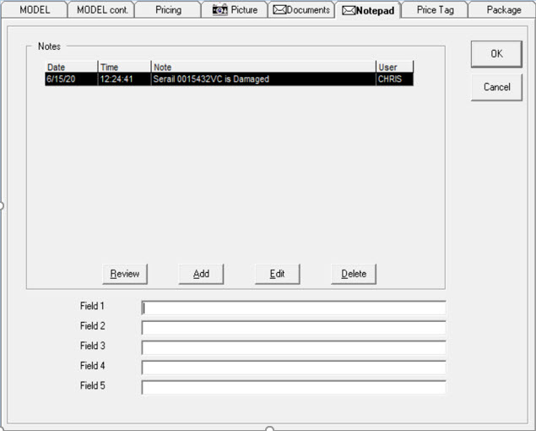Focus the Field 1 input box
The height and width of the screenshot is (431, 536).
pos(294,308)
